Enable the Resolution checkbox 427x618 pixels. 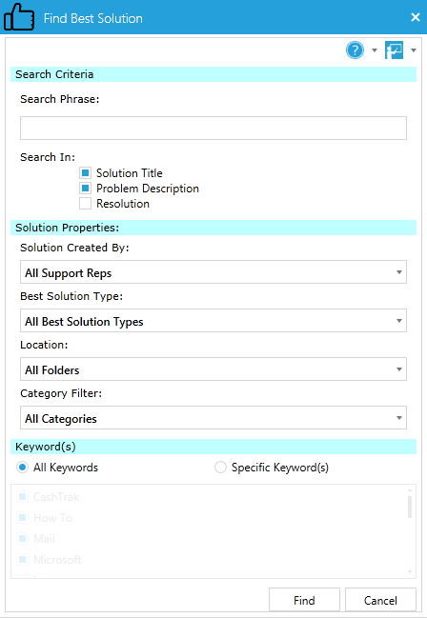[x=85, y=204]
